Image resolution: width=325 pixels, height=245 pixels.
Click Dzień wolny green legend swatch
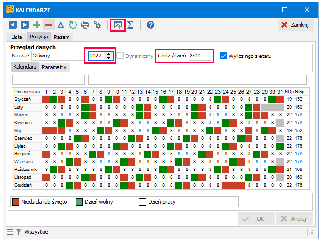[x=79, y=202]
